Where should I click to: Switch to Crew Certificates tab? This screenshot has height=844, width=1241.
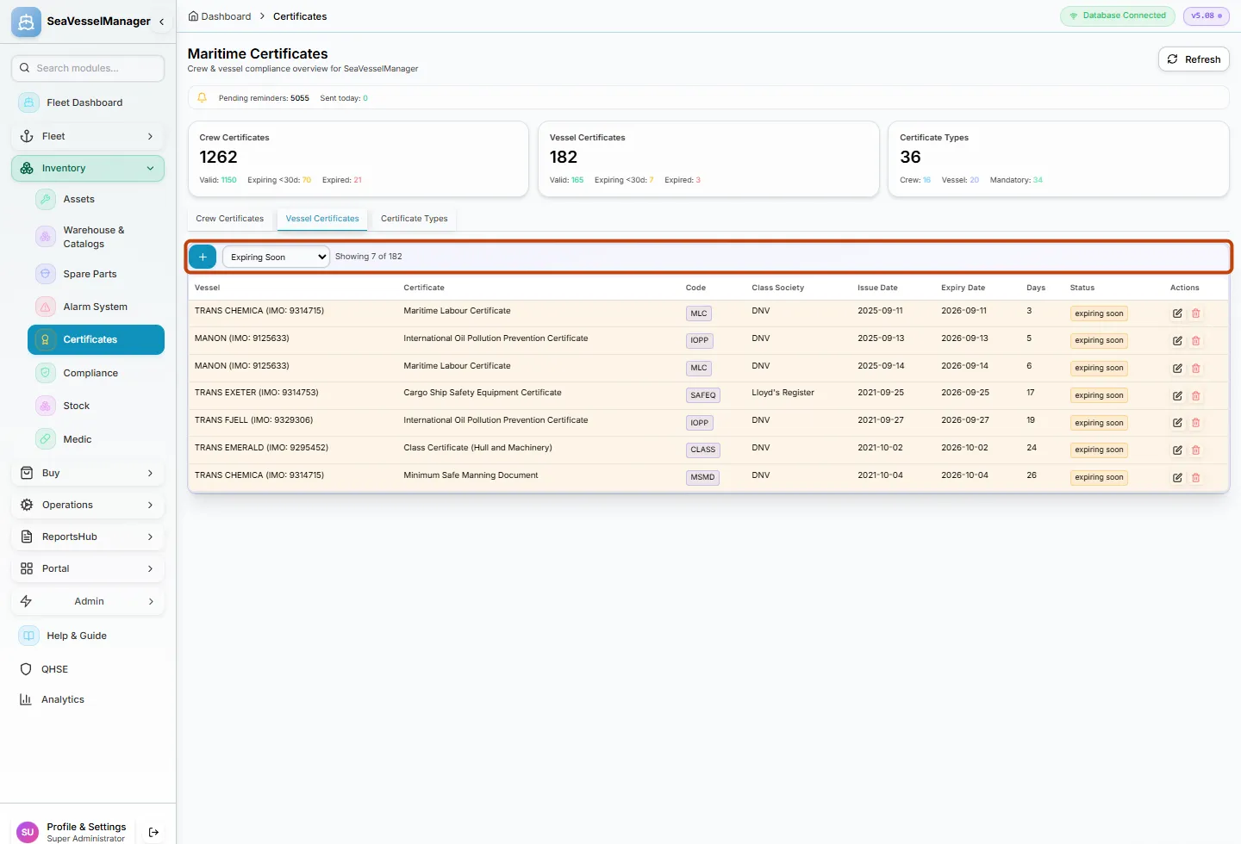[230, 219]
